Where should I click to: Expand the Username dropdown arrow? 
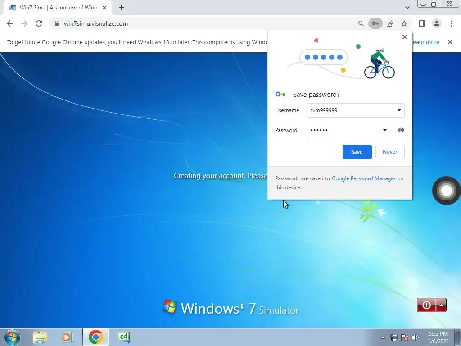pos(399,110)
